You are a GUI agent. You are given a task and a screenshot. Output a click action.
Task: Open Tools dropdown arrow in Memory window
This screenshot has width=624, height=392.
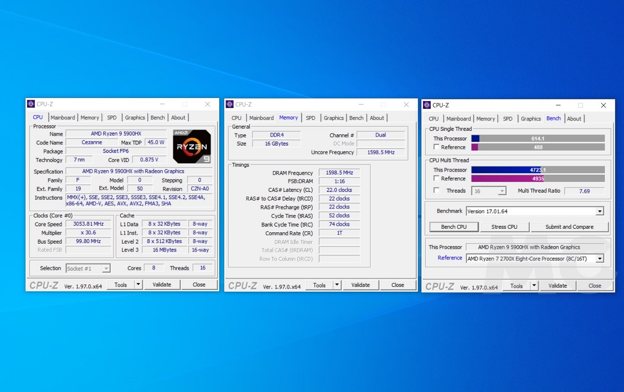click(x=337, y=285)
